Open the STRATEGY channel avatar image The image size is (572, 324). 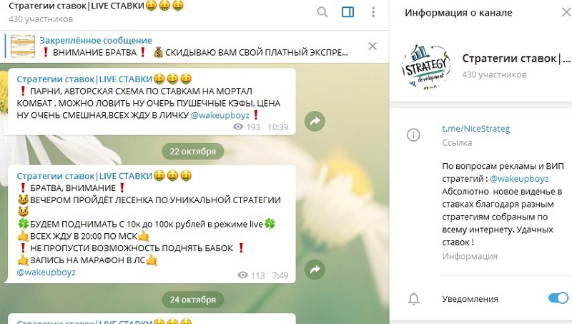pyautogui.click(x=426, y=67)
